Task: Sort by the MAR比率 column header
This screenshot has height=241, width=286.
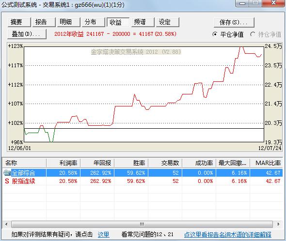Action: tap(267, 163)
